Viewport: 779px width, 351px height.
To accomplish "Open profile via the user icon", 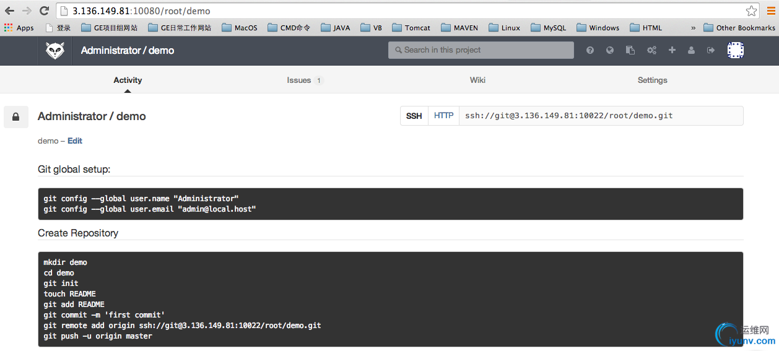I will [691, 50].
